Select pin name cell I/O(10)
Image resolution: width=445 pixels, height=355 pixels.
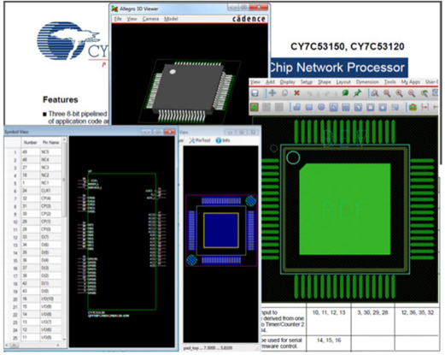50,299
